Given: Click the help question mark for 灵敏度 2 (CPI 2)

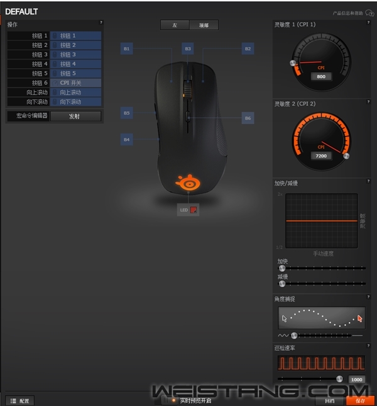Looking at the screenshot, I should pyautogui.click(x=368, y=102).
